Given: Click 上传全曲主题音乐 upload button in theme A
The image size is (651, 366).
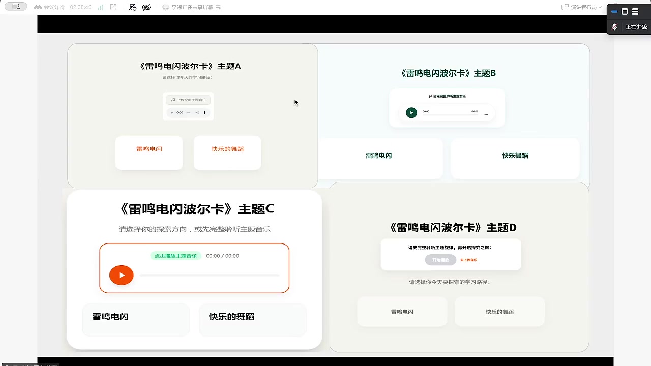Looking at the screenshot, I should coord(188,100).
